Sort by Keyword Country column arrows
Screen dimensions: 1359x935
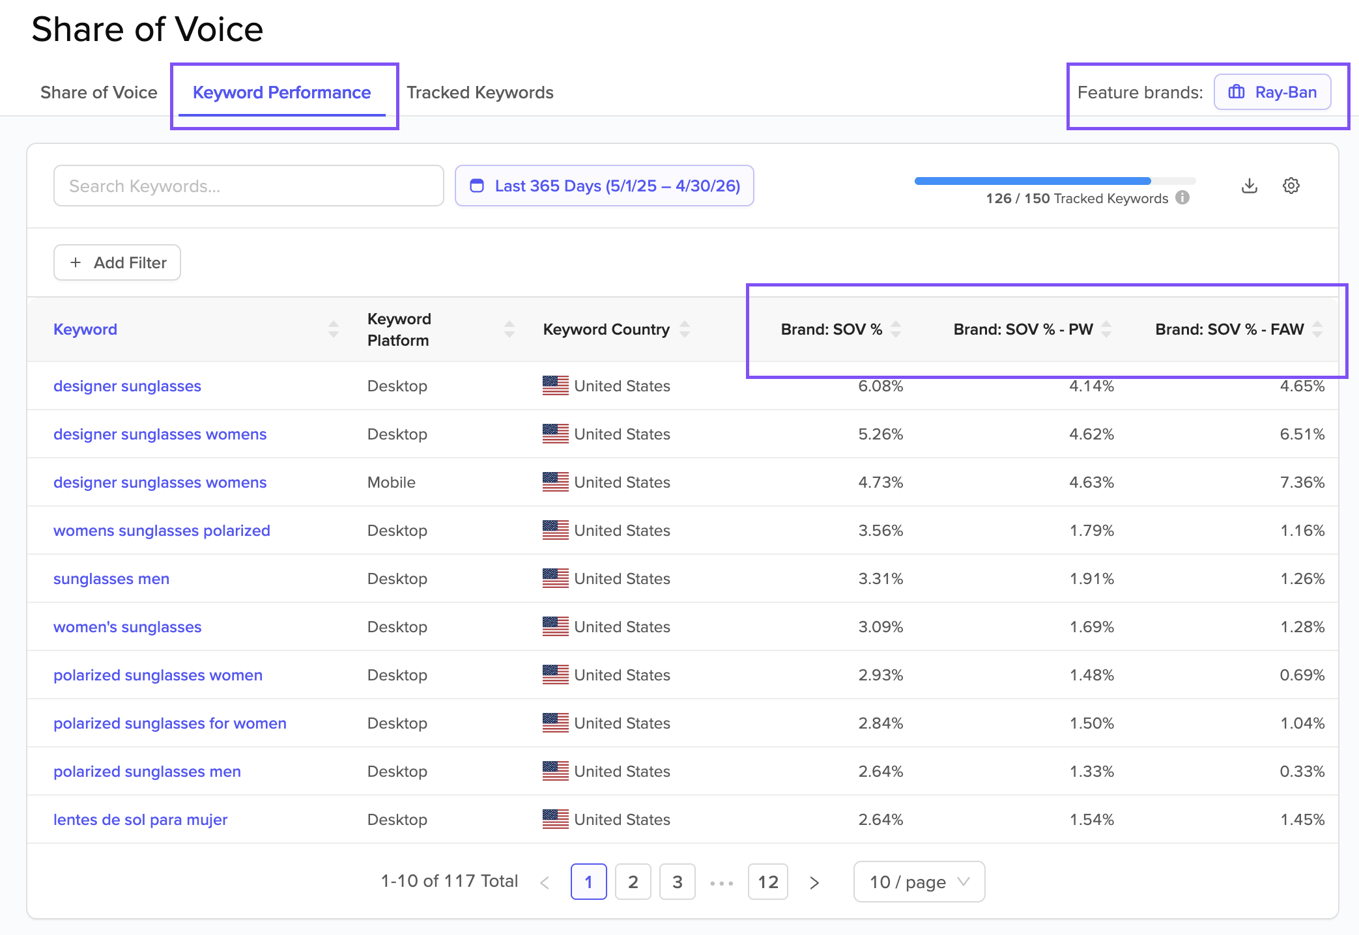tap(684, 329)
